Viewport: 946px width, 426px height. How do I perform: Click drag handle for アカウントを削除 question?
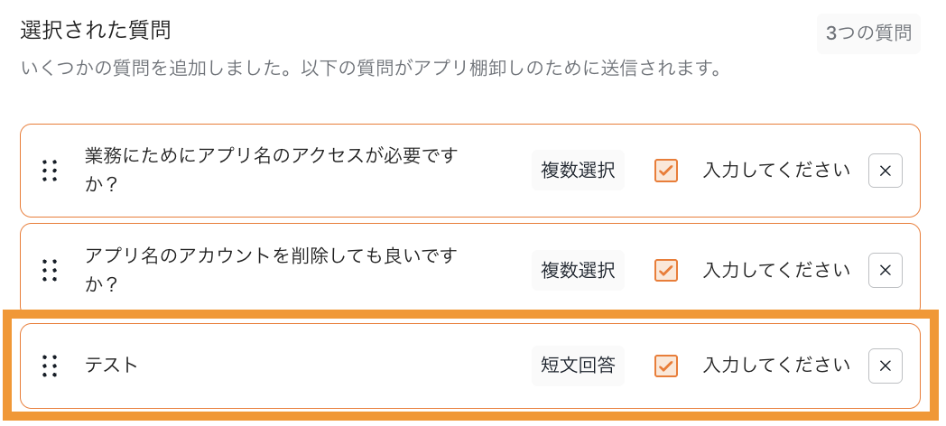coord(51,270)
